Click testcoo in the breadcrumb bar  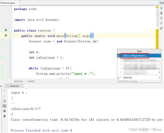pos(18,81)
